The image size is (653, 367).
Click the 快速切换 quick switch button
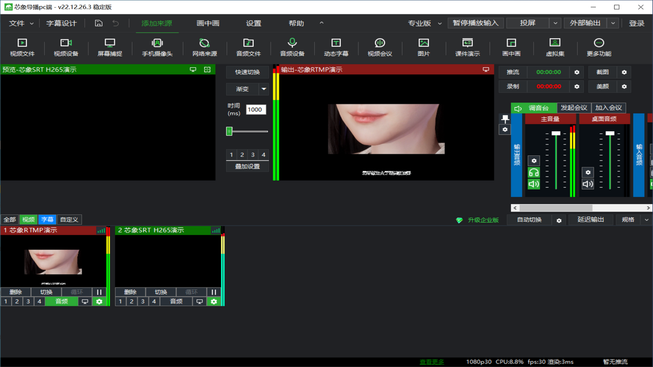pyautogui.click(x=247, y=72)
